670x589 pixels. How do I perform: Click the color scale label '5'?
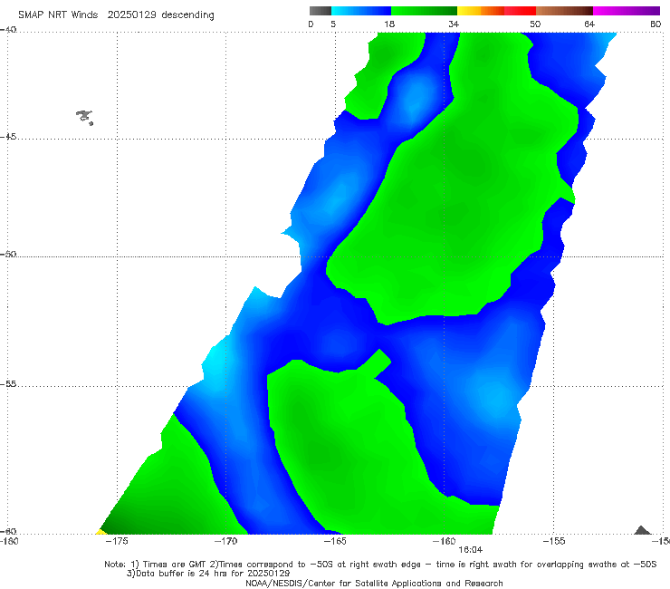[x=333, y=24]
